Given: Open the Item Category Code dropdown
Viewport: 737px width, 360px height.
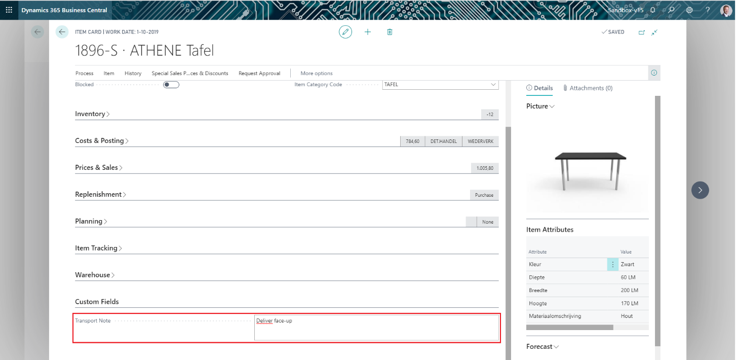Looking at the screenshot, I should 494,85.
